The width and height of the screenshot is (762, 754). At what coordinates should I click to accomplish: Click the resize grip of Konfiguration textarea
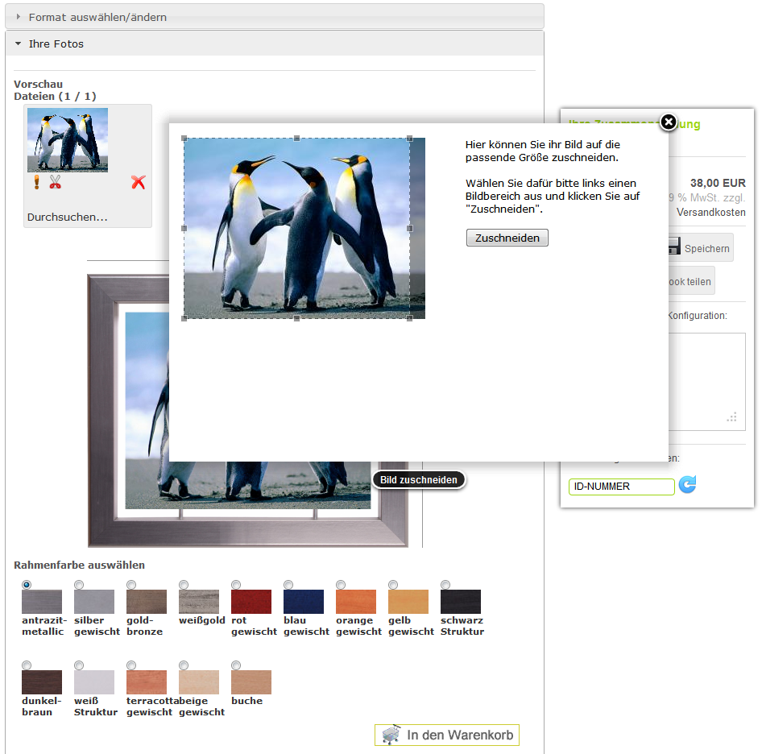[x=732, y=417]
